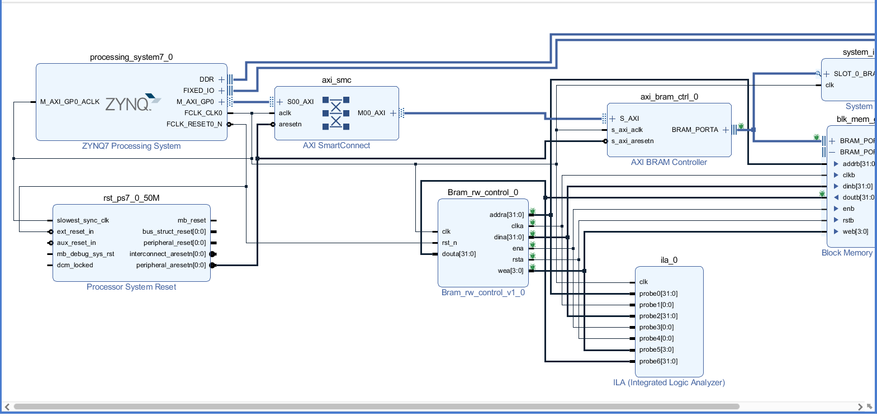The height and width of the screenshot is (416, 877).
Task: Select the ila_0 block title
Action: click(x=669, y=260)
